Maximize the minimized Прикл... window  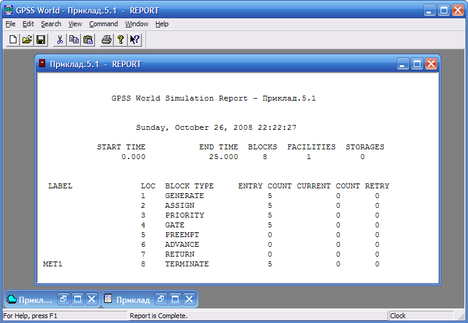pyautogui.click(x=77, y=299)
